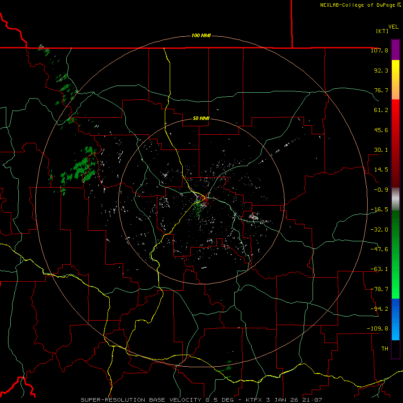Select the 14.5 legend value
This screenshot has width=403, height=403.
tap(381, 170)
